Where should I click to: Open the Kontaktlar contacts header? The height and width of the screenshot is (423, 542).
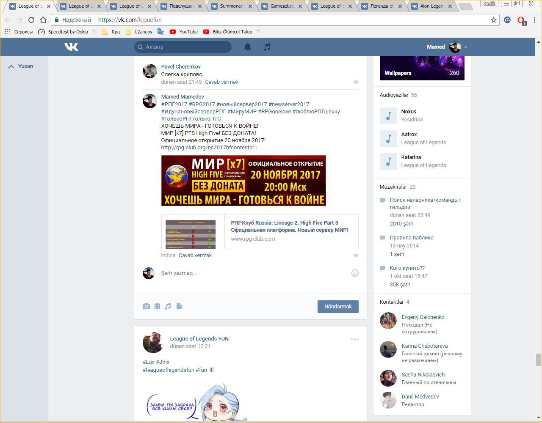[392, 302]
